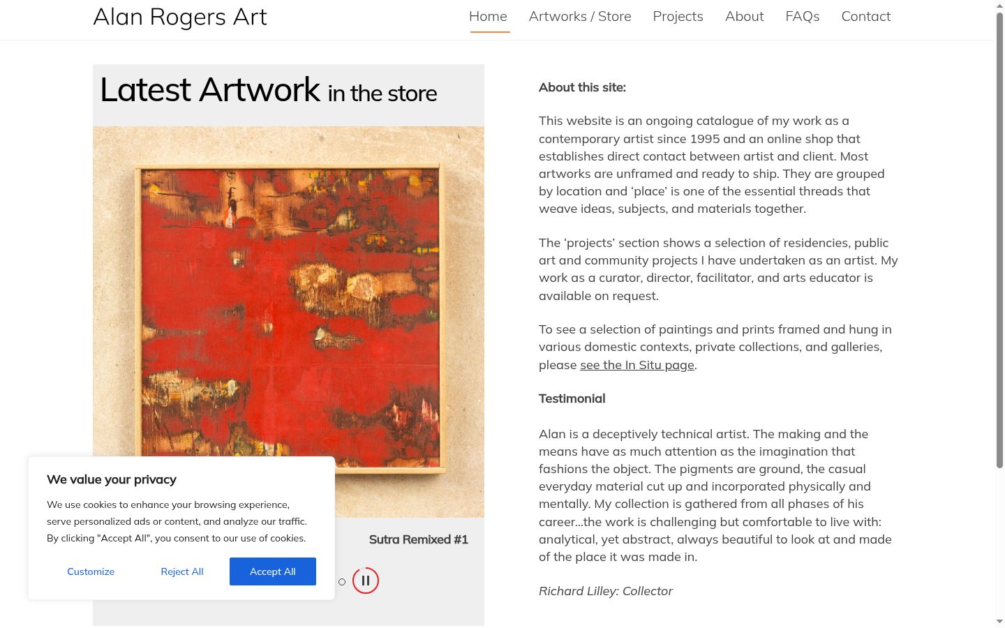Screen dimensions: 1005x628
Task: Open the FAQs page
Action: (x=803, y=16)
